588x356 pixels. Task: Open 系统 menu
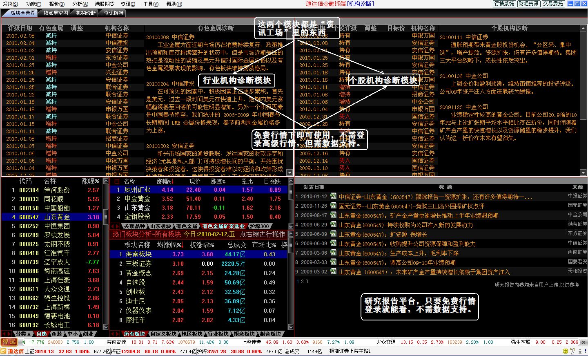[10, 4]
